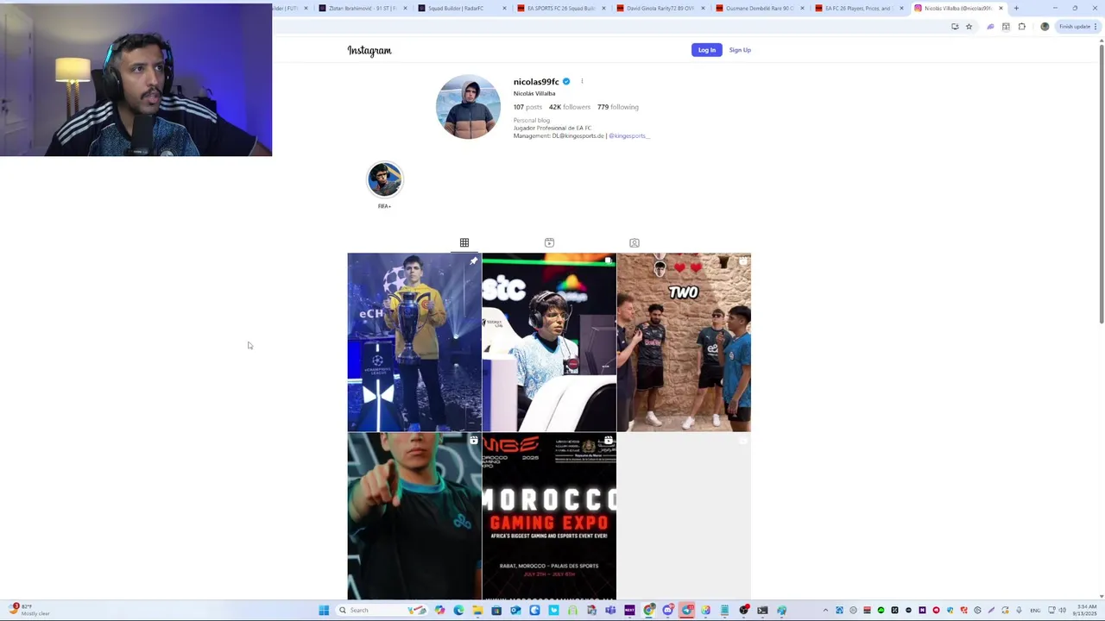Open a new browser tab
Viewport: 1105px width, 621px height.
coord(1016,9)
